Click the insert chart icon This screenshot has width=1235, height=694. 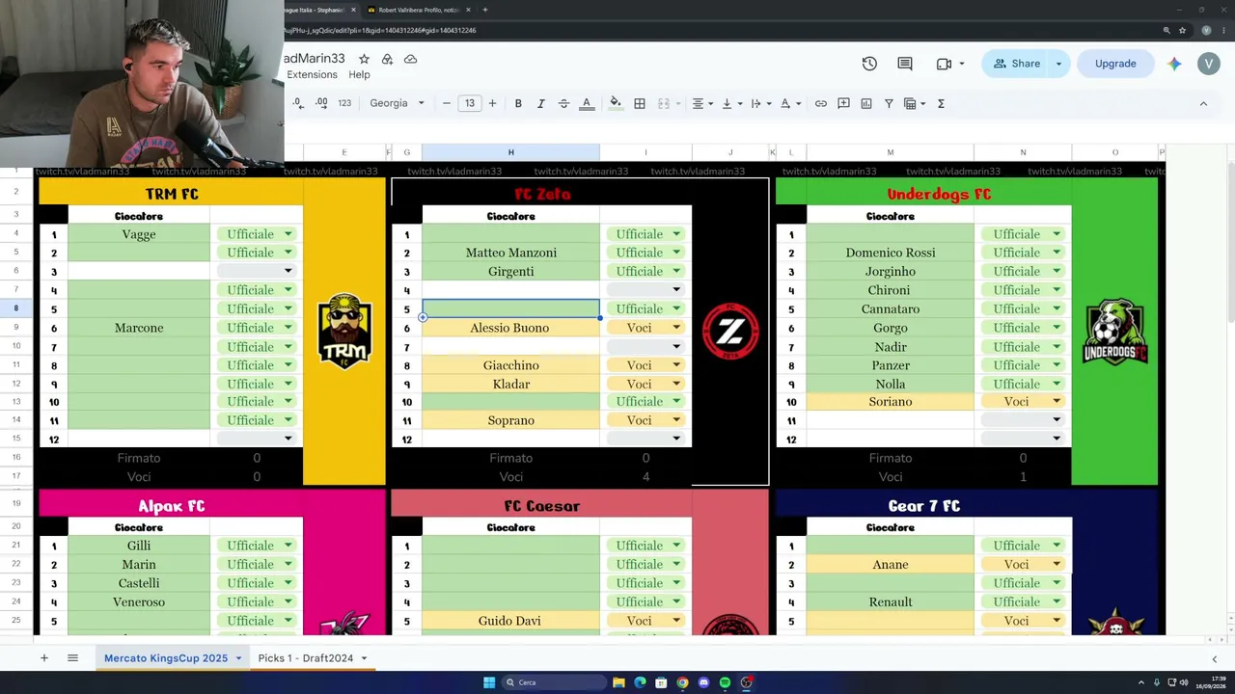pos(866,103)
